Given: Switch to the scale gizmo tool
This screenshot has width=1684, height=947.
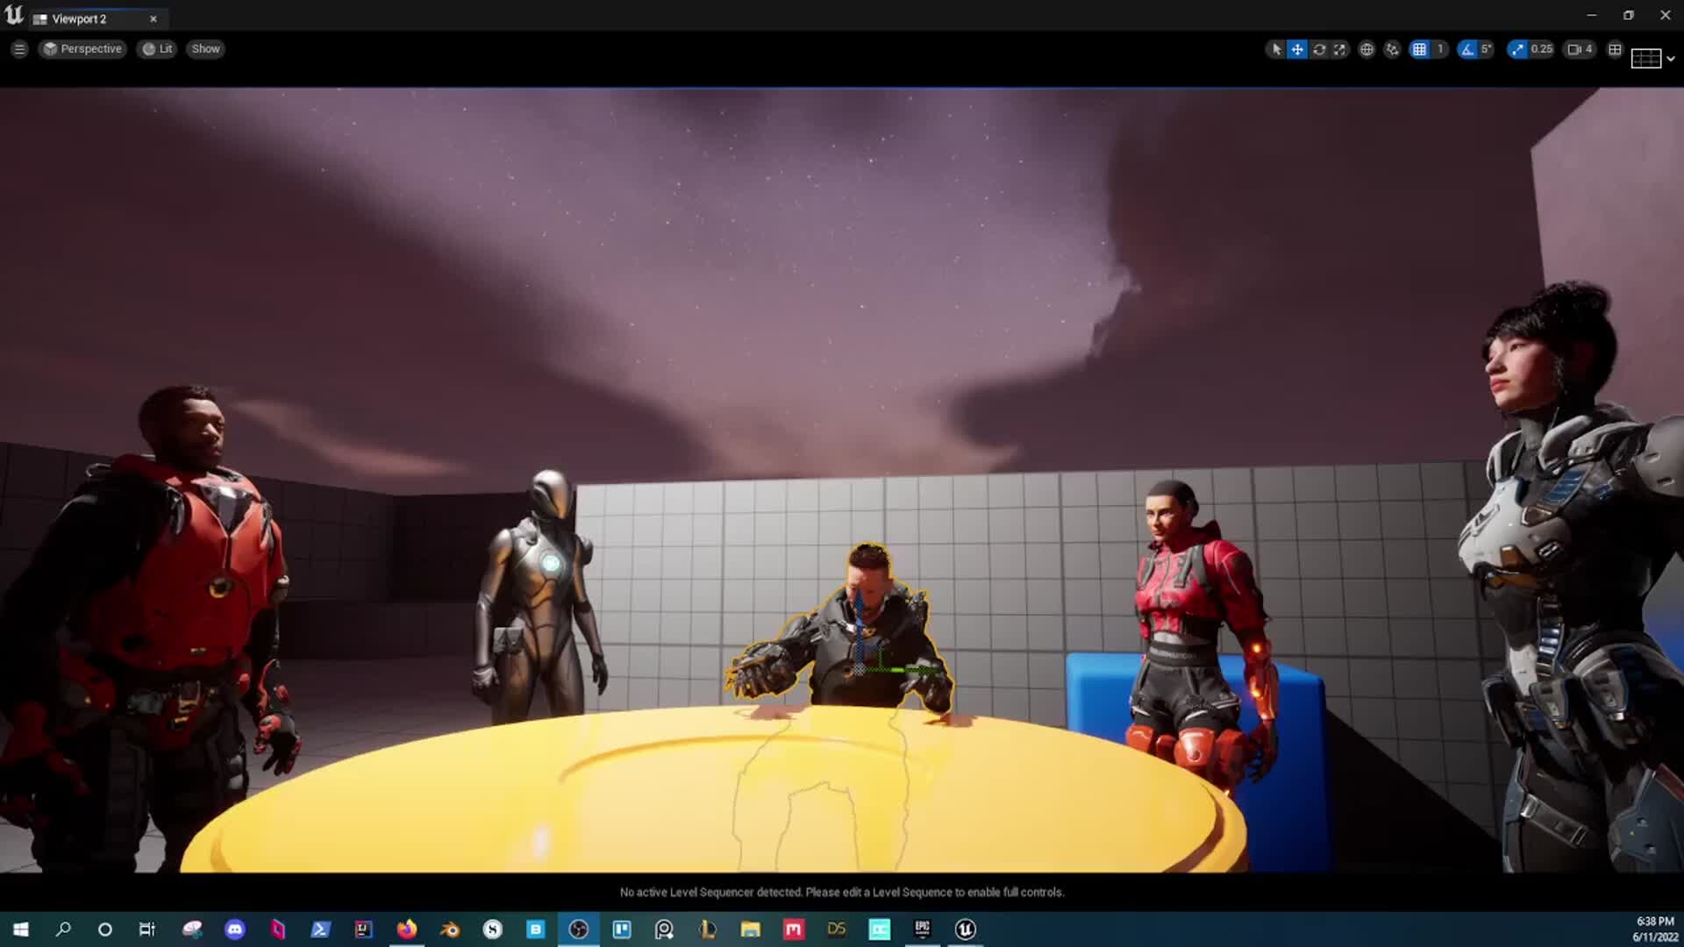Looking at the screenshot, I should pyautogui.click(x=1339, y=49).
